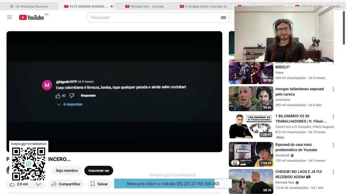Click '385 mil visualizações • há 8 dias' text
The height and width of the screenshot is (194, 346).
(298, 105)
